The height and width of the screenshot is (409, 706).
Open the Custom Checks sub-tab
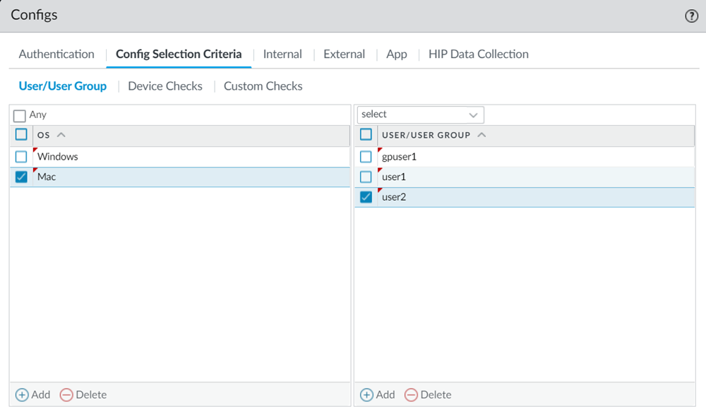coord(263,86)
